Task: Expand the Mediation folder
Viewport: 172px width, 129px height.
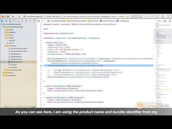Action: (x=5, y=32)
